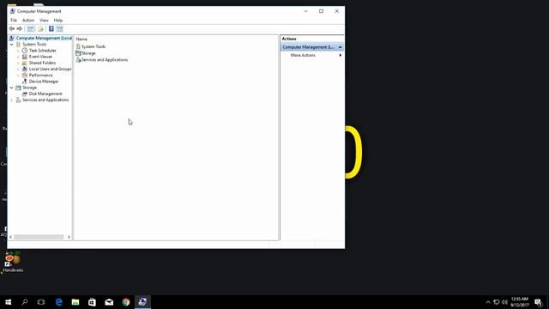Select Services and Applications in tree
The image size is (549, 309).
click(x=45, y=100)
